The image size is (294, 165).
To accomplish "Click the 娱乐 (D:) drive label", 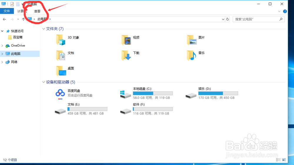I will (205, 89).
